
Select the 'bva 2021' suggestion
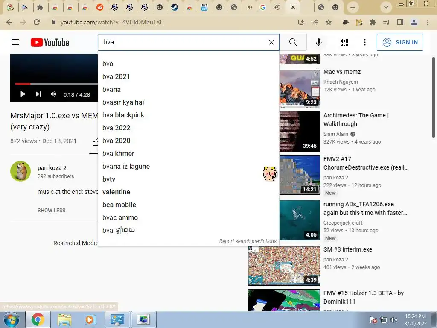(x=188, y=76)
